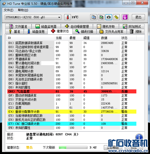Select the (BF) 震动侦测错误率 row

click(x=72, y=95)
